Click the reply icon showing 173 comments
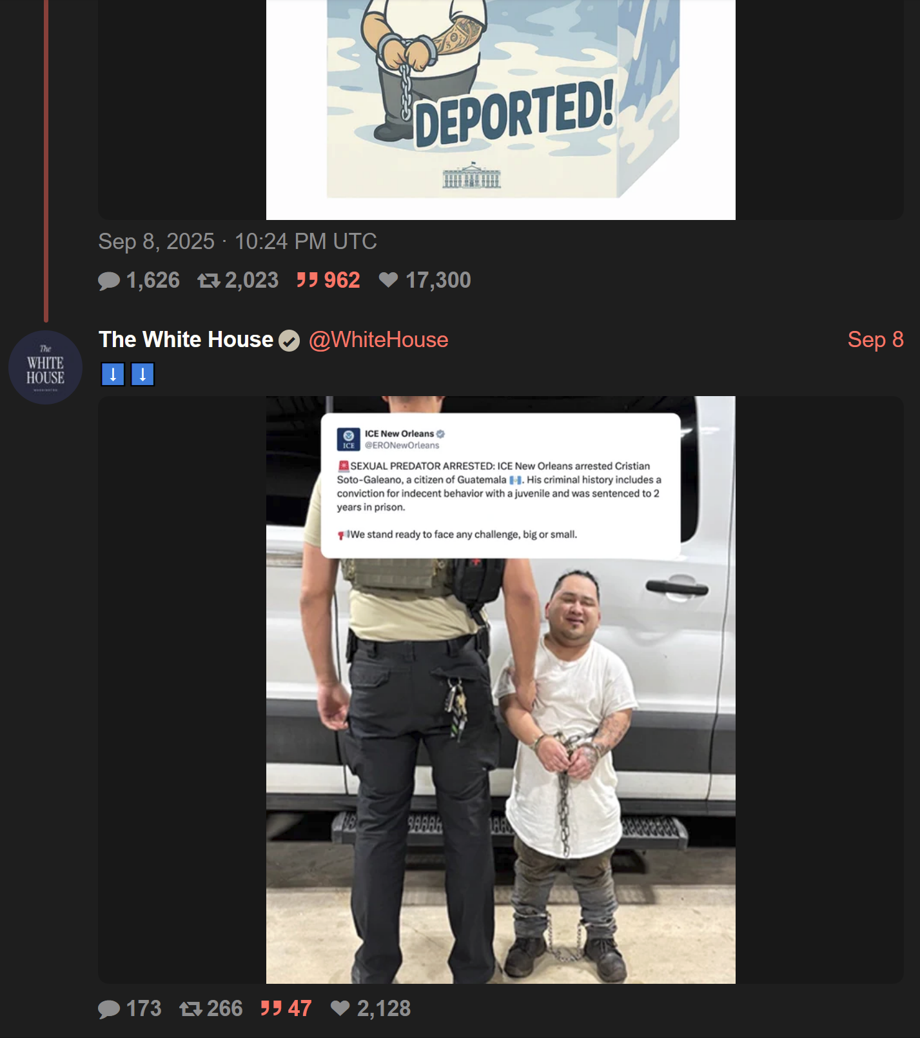 point(109,1009)
